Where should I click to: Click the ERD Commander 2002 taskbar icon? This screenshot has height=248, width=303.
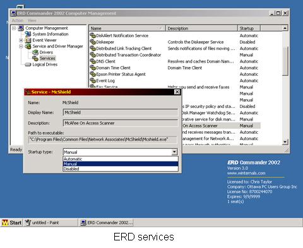click(x=83, y=223)
